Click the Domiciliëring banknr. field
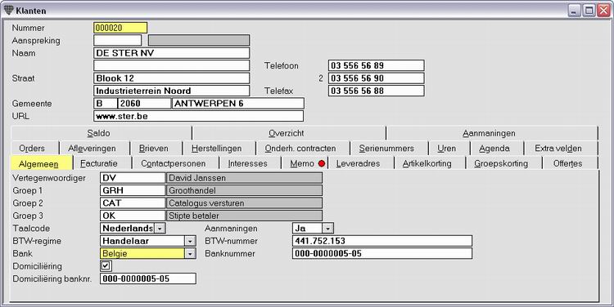Viewport: 614px width, 307px height. click(148, 278)
